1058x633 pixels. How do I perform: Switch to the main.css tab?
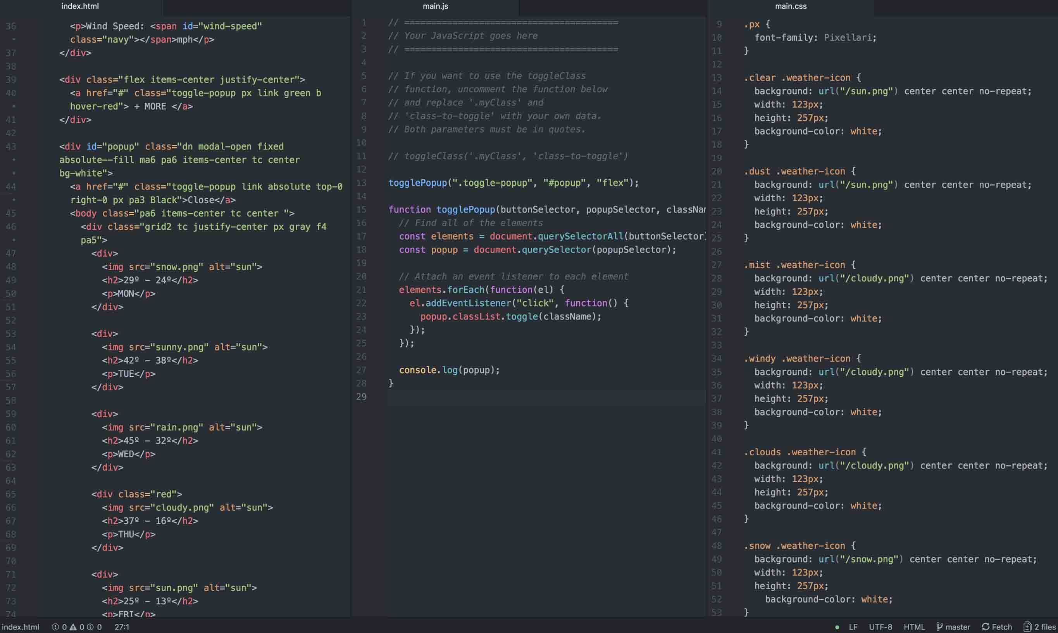(790, 7)
